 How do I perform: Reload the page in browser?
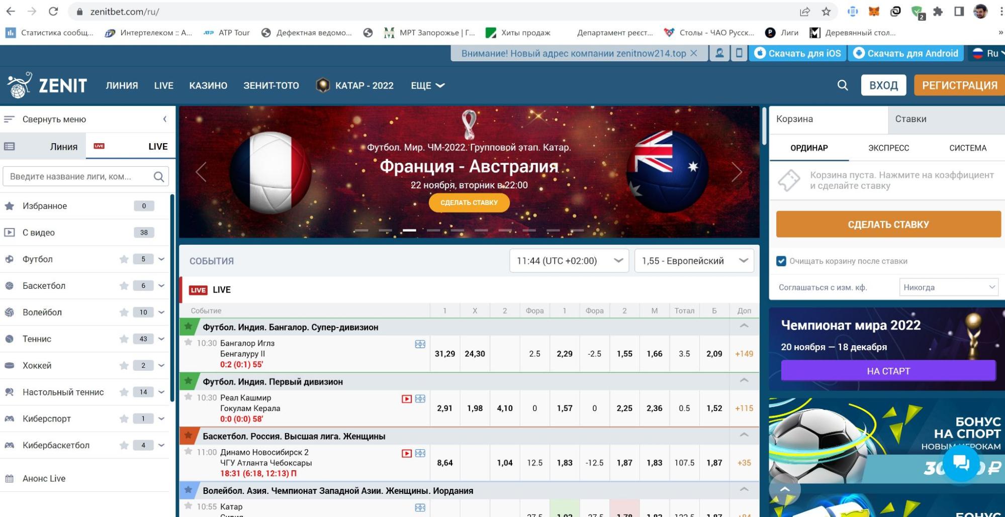(x=53, y=11)
